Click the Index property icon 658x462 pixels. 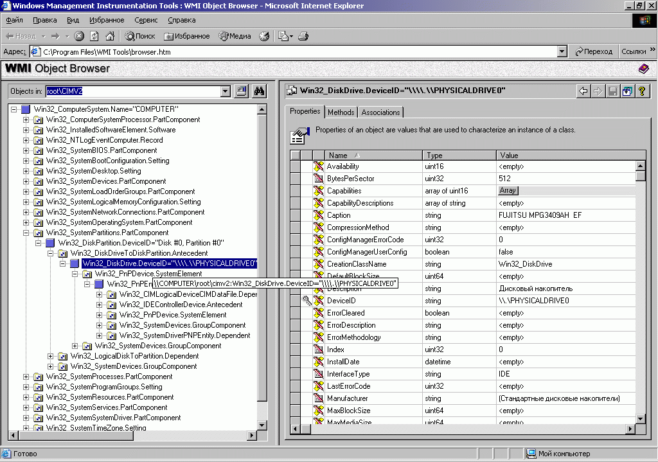point(319,349)
